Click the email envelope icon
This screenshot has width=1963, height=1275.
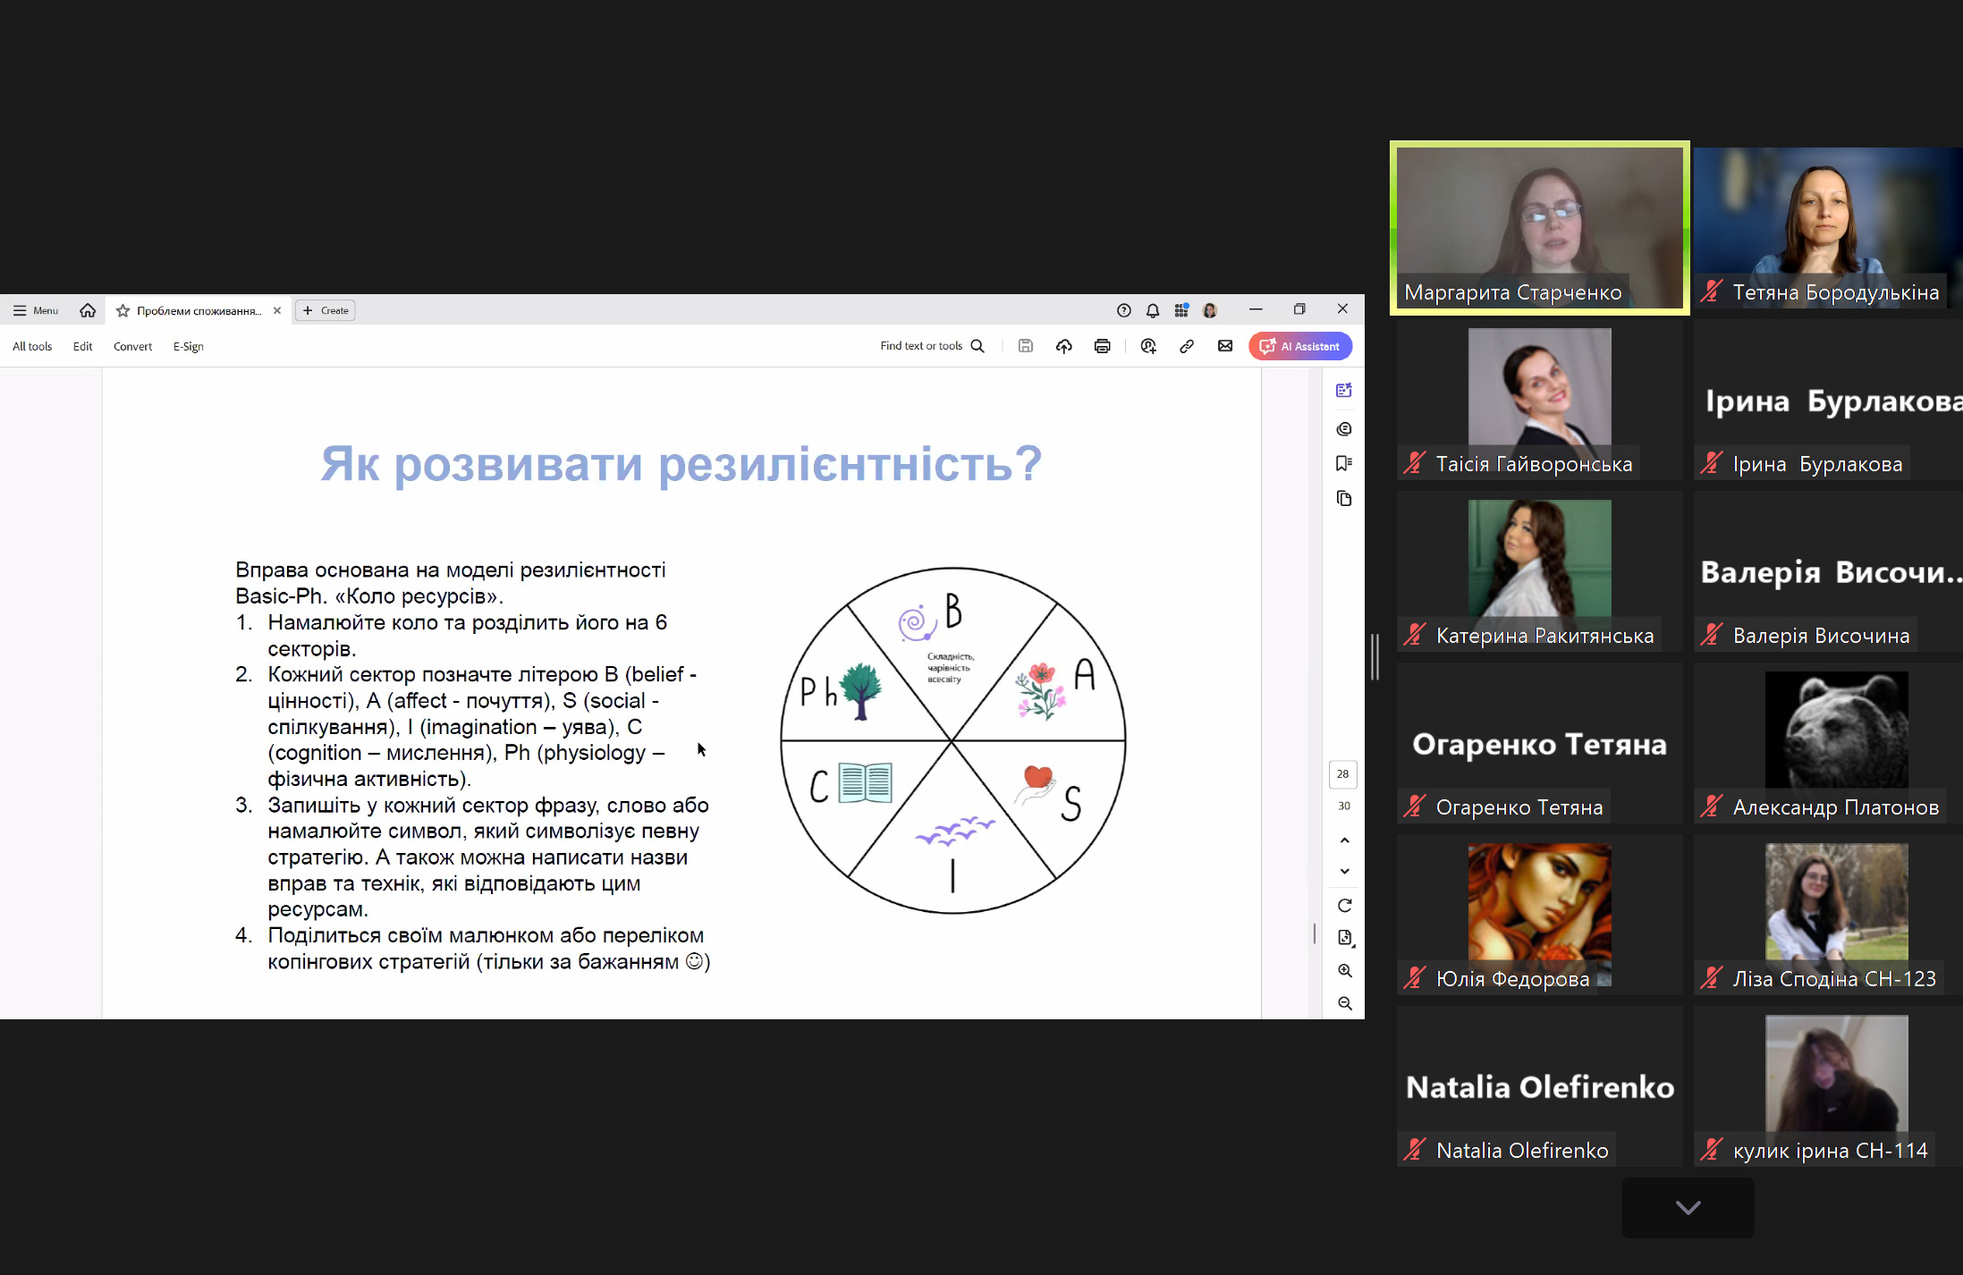point(1225,346)
